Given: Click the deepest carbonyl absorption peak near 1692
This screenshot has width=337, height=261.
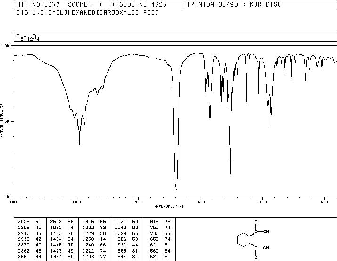Looking at the screenshot, I should pyautogui.click(x=176, y=189).
